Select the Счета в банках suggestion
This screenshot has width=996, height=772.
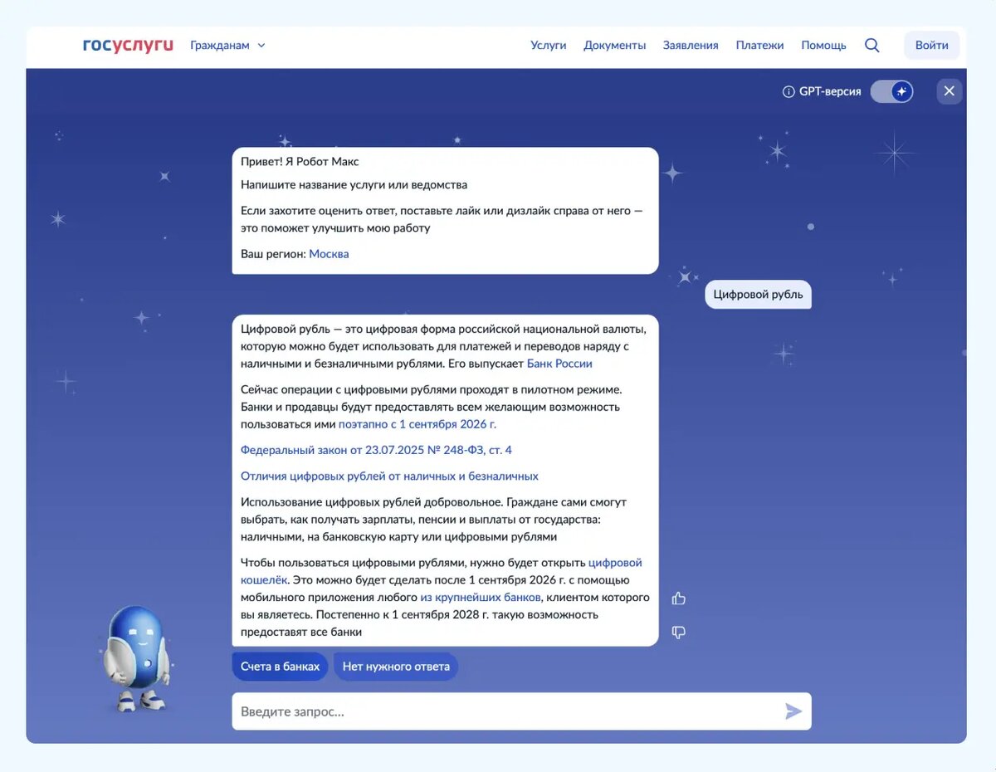click(280, 667)
